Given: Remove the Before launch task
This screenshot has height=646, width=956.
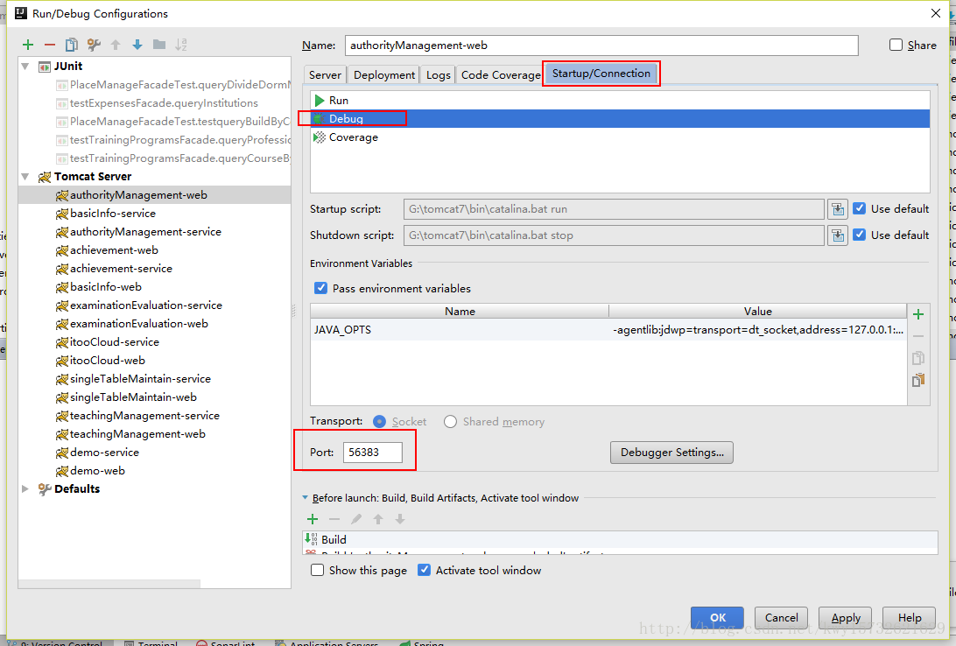Looking at the screenshot, I should tap(334, 519).
